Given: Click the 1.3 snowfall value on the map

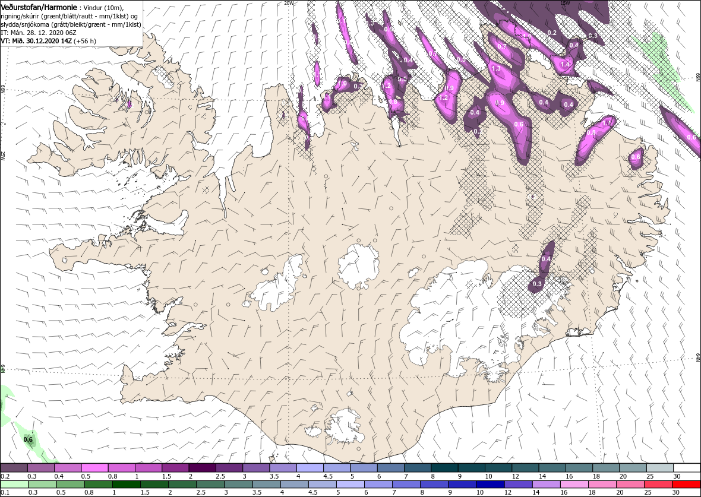Looking at the screenshot, I should [x=496, y=68].
